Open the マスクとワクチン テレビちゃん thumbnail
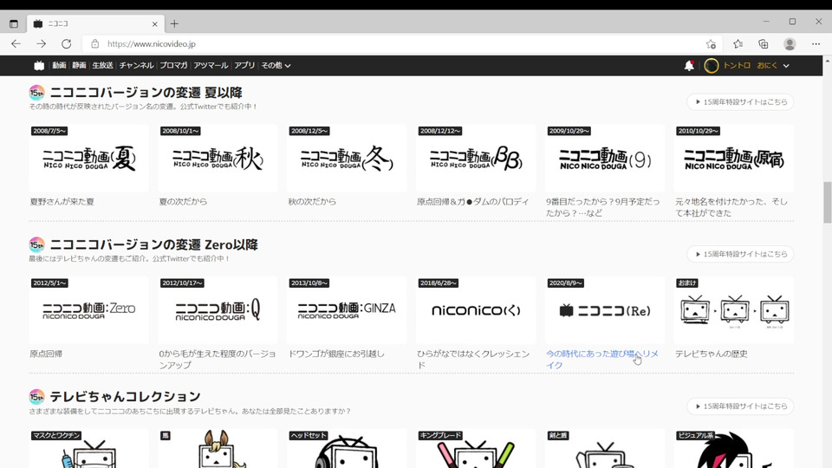The image size is (832, 468). tap(89, 449)
